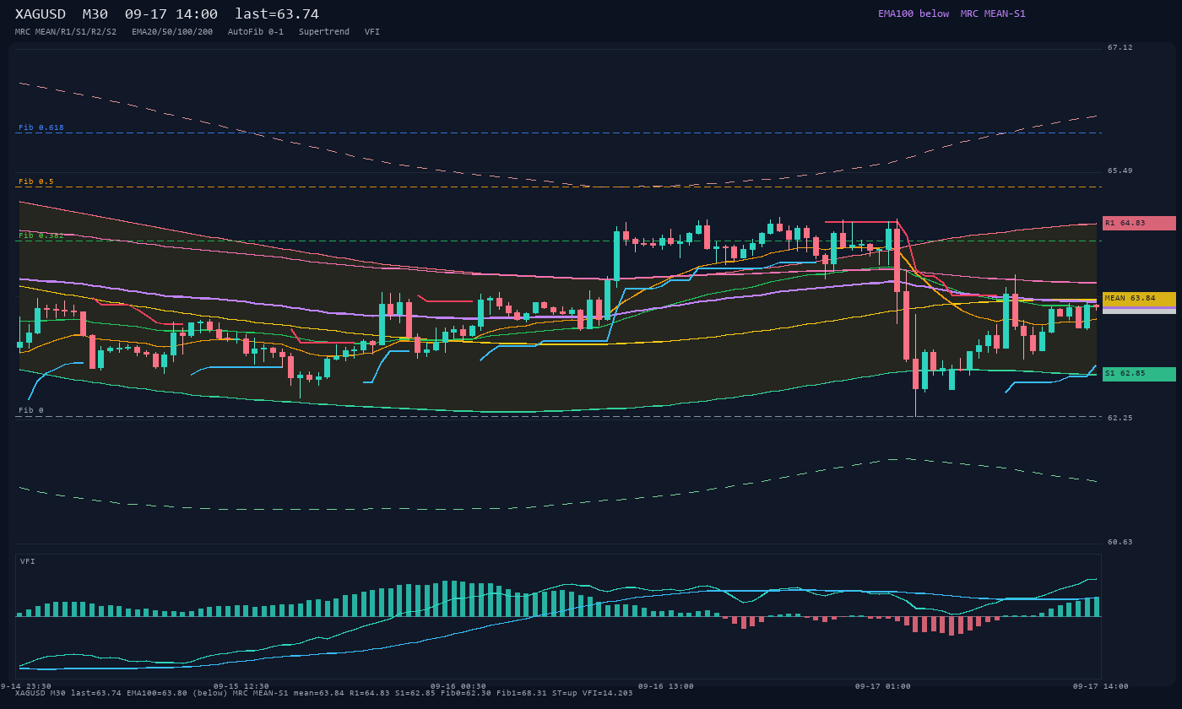Click VFI=14.203 in the bottom status line

pyautogui.click(x=607, y=694)
